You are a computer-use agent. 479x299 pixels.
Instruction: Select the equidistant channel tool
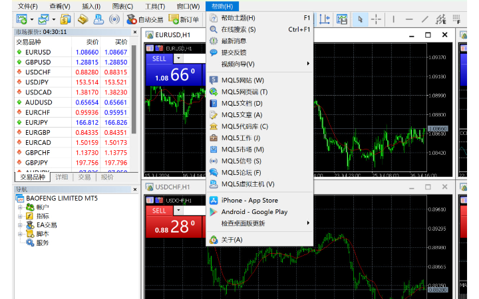[441, 19]
